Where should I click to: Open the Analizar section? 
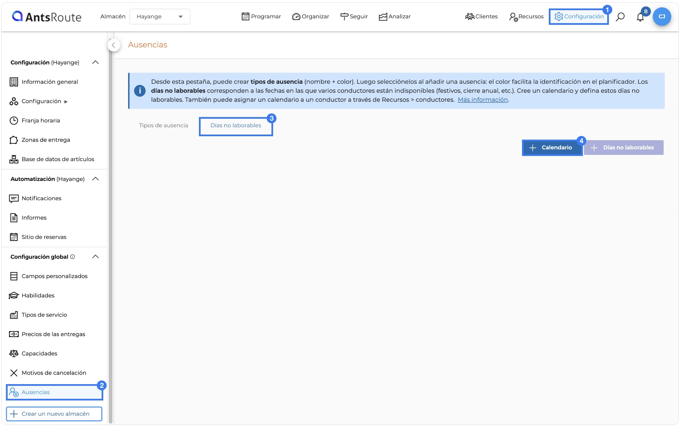pos(394,16)
